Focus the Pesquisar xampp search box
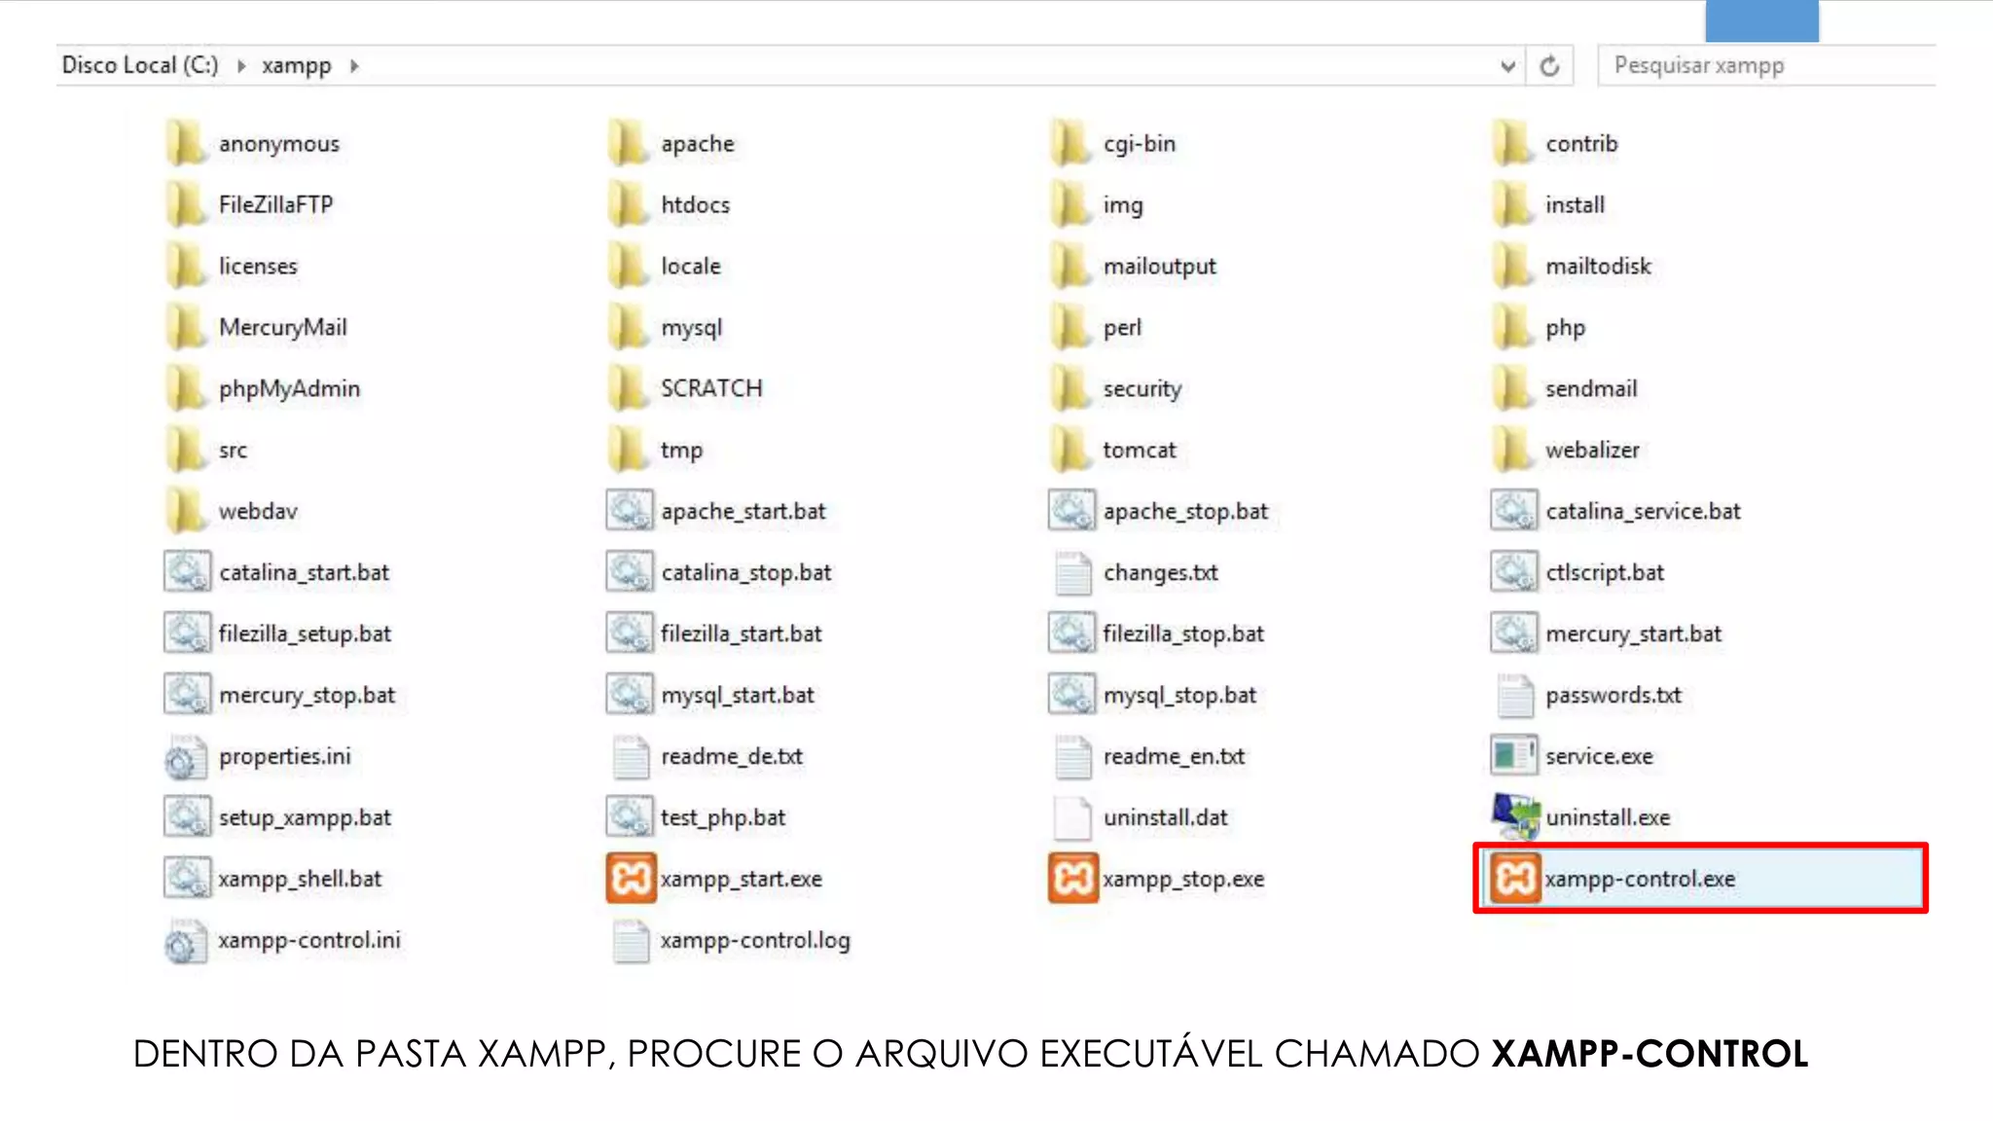Viewport: 1993px width, 1121px height. coord(1766,65)
